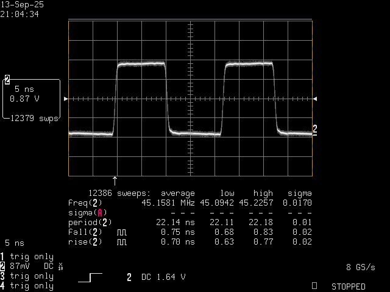Open the trigger DC 1.64 V level setting
The height and width of the screenshot is (292, 390).
(x=156, y=277)
